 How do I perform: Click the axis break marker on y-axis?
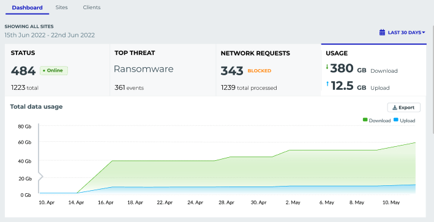[40, 176]
